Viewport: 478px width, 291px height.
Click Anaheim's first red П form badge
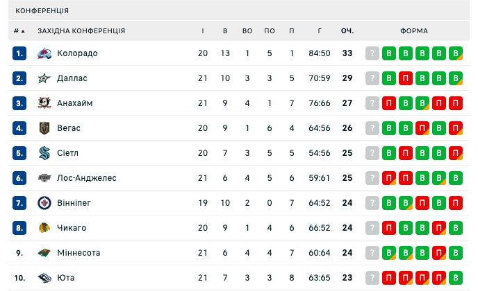click(x=389, y=103)
